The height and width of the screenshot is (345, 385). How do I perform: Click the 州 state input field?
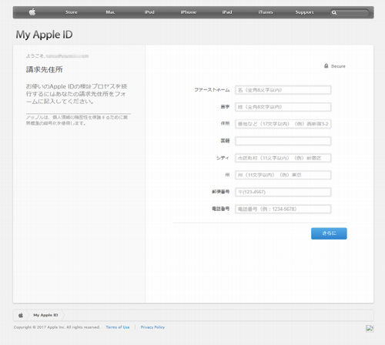283,175
